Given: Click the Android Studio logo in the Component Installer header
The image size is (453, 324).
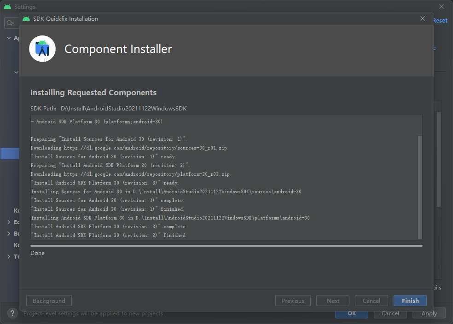Looking at the screenshot, I should 42,49.
